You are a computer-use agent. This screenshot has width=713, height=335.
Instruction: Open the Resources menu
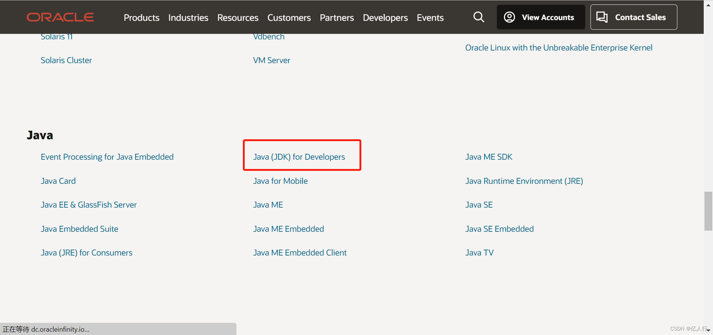tap(238, 17)
